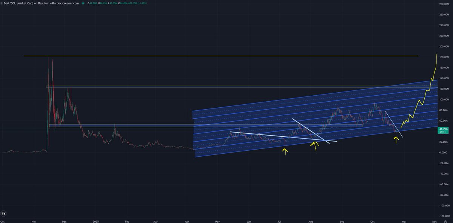The image size is (453, 223).
Task: Select the yellow arrow drawn near August
Action: click(x=314, y=146)
